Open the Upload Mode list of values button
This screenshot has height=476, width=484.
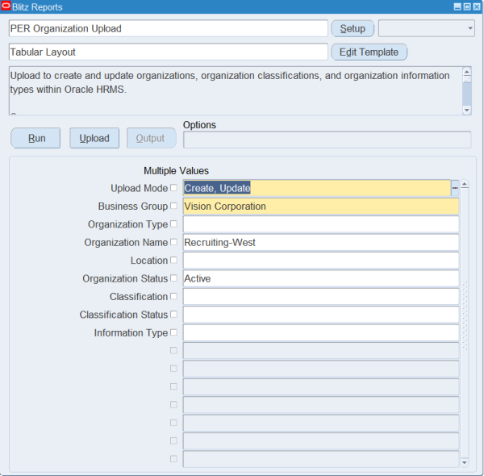coord(455,188)
